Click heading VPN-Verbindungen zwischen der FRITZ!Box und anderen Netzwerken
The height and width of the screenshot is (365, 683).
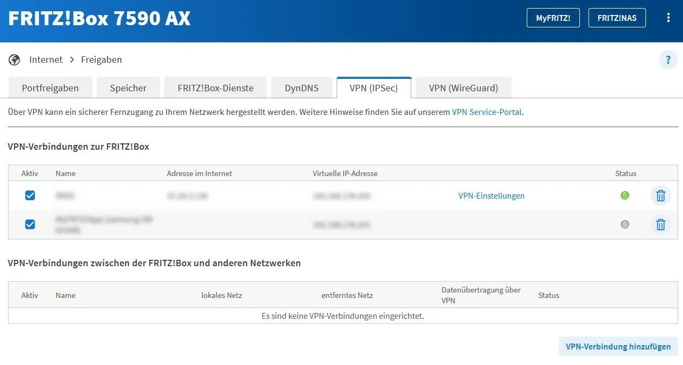click(154, 263)
